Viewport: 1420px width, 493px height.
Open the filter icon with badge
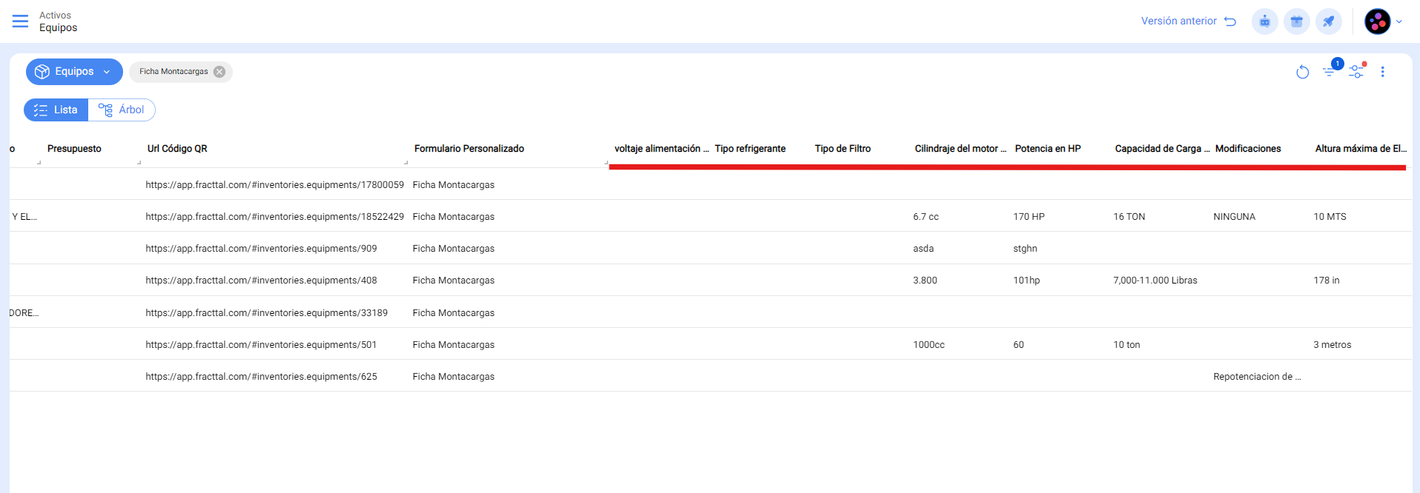[x=1329, y=72]
